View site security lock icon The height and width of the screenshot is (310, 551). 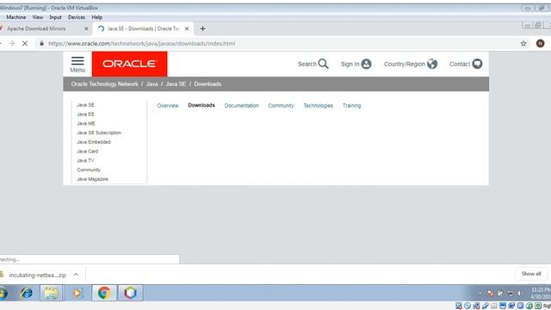42,44
